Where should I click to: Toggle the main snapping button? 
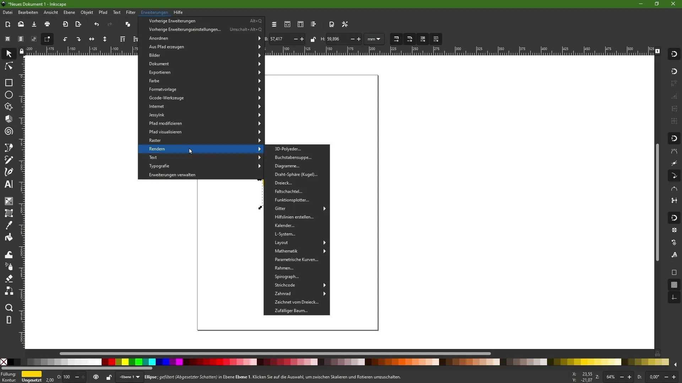pyautogui.click(x=674, y=54)
